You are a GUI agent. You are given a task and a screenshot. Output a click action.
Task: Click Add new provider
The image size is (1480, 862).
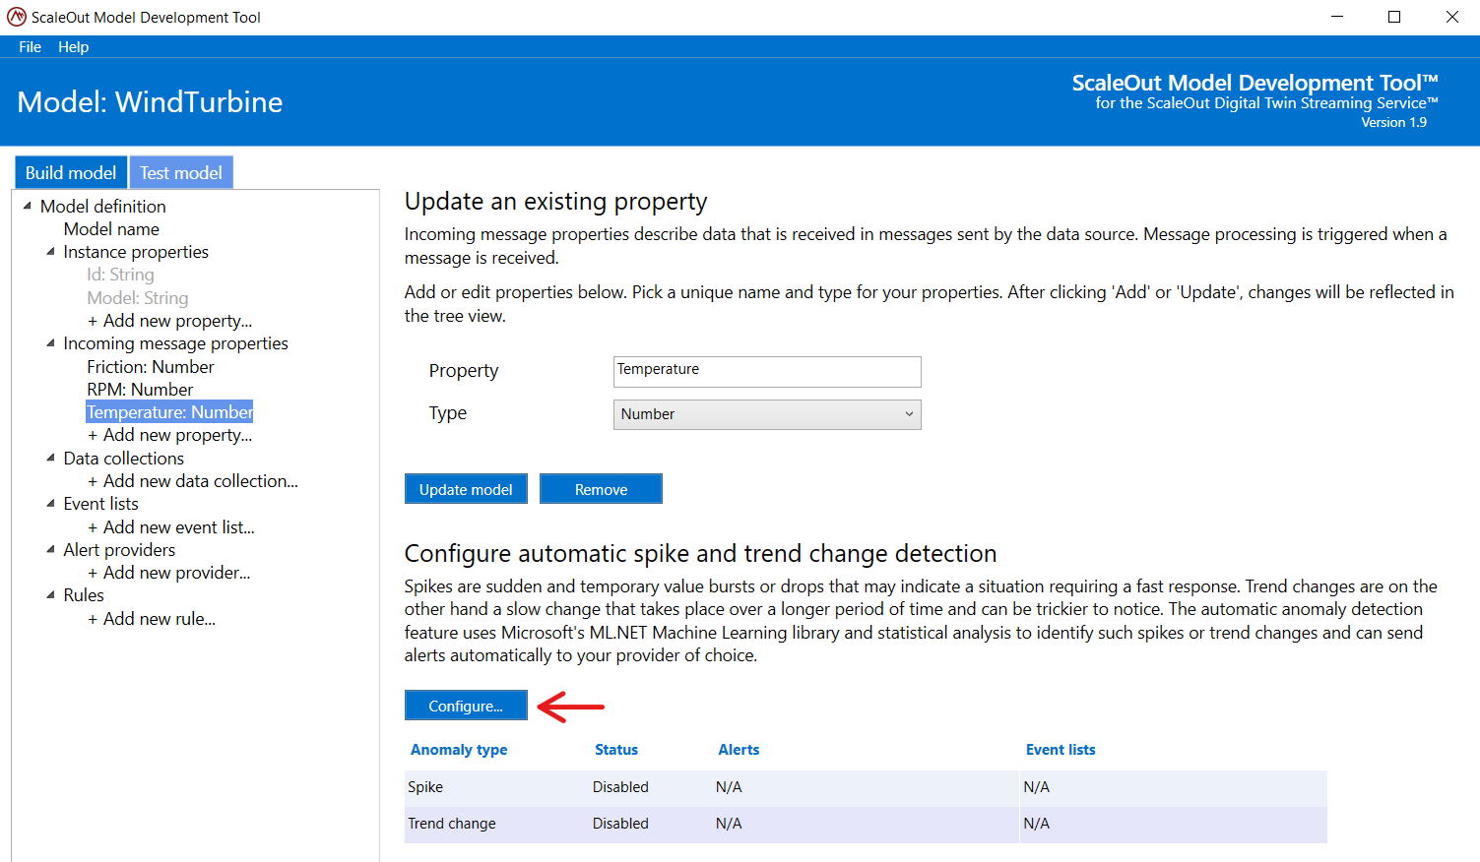point(168,573)
